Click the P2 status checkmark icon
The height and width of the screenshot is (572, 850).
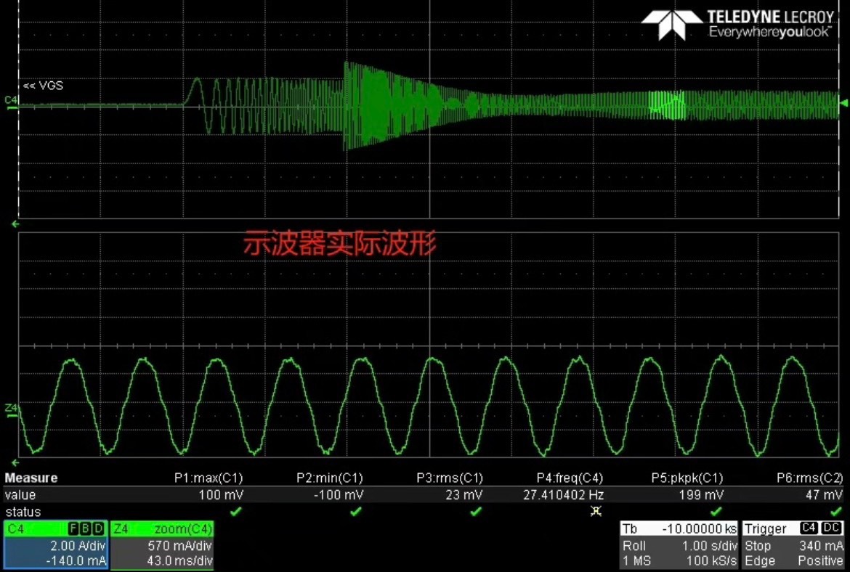click(x=355, y=511)
